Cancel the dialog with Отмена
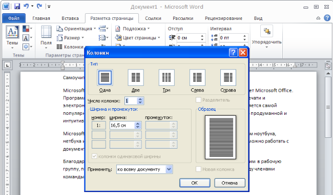Screen dimensions: 333x195 230,183
